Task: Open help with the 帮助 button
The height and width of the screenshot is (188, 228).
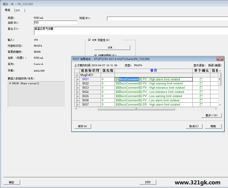Action: pyautogui.click(x=213, y=126)
